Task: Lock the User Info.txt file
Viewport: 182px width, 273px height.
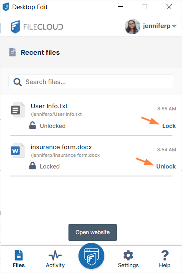Action: point(169,126)
